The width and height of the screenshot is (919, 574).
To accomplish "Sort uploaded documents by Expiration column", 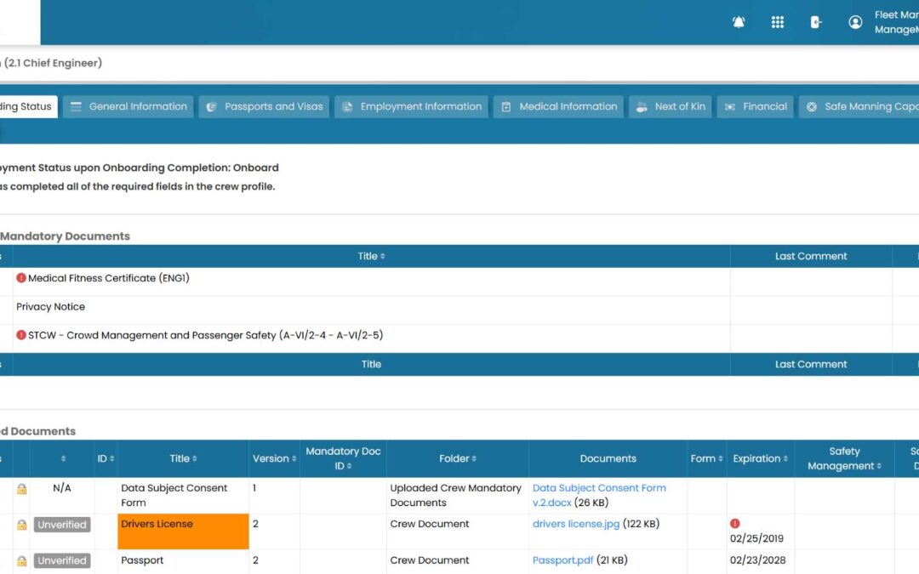I will pyautogui.click(x=760, y=458).
